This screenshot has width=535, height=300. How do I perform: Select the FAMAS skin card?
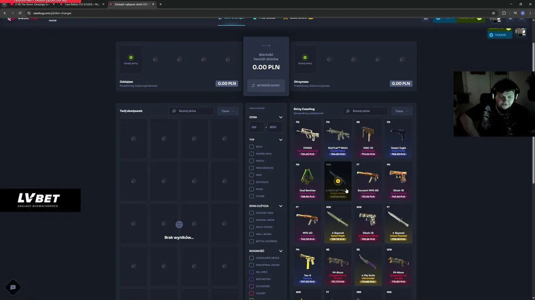pos(308,138)
